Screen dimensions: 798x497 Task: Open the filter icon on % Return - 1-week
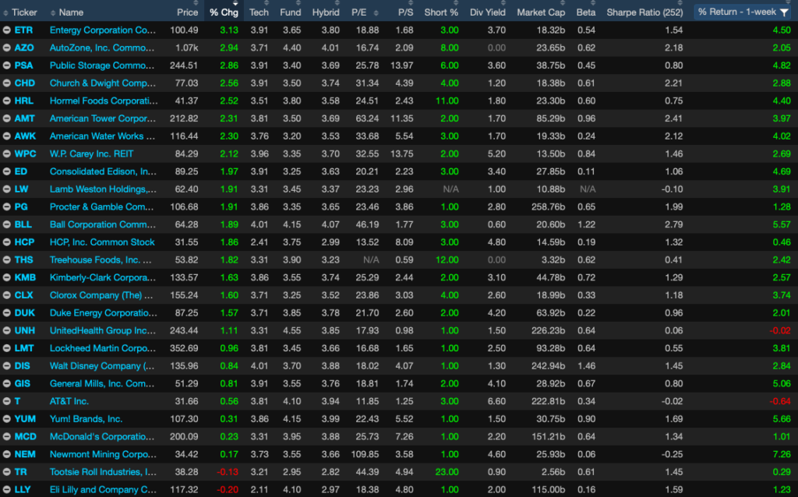tap(784, 12)
